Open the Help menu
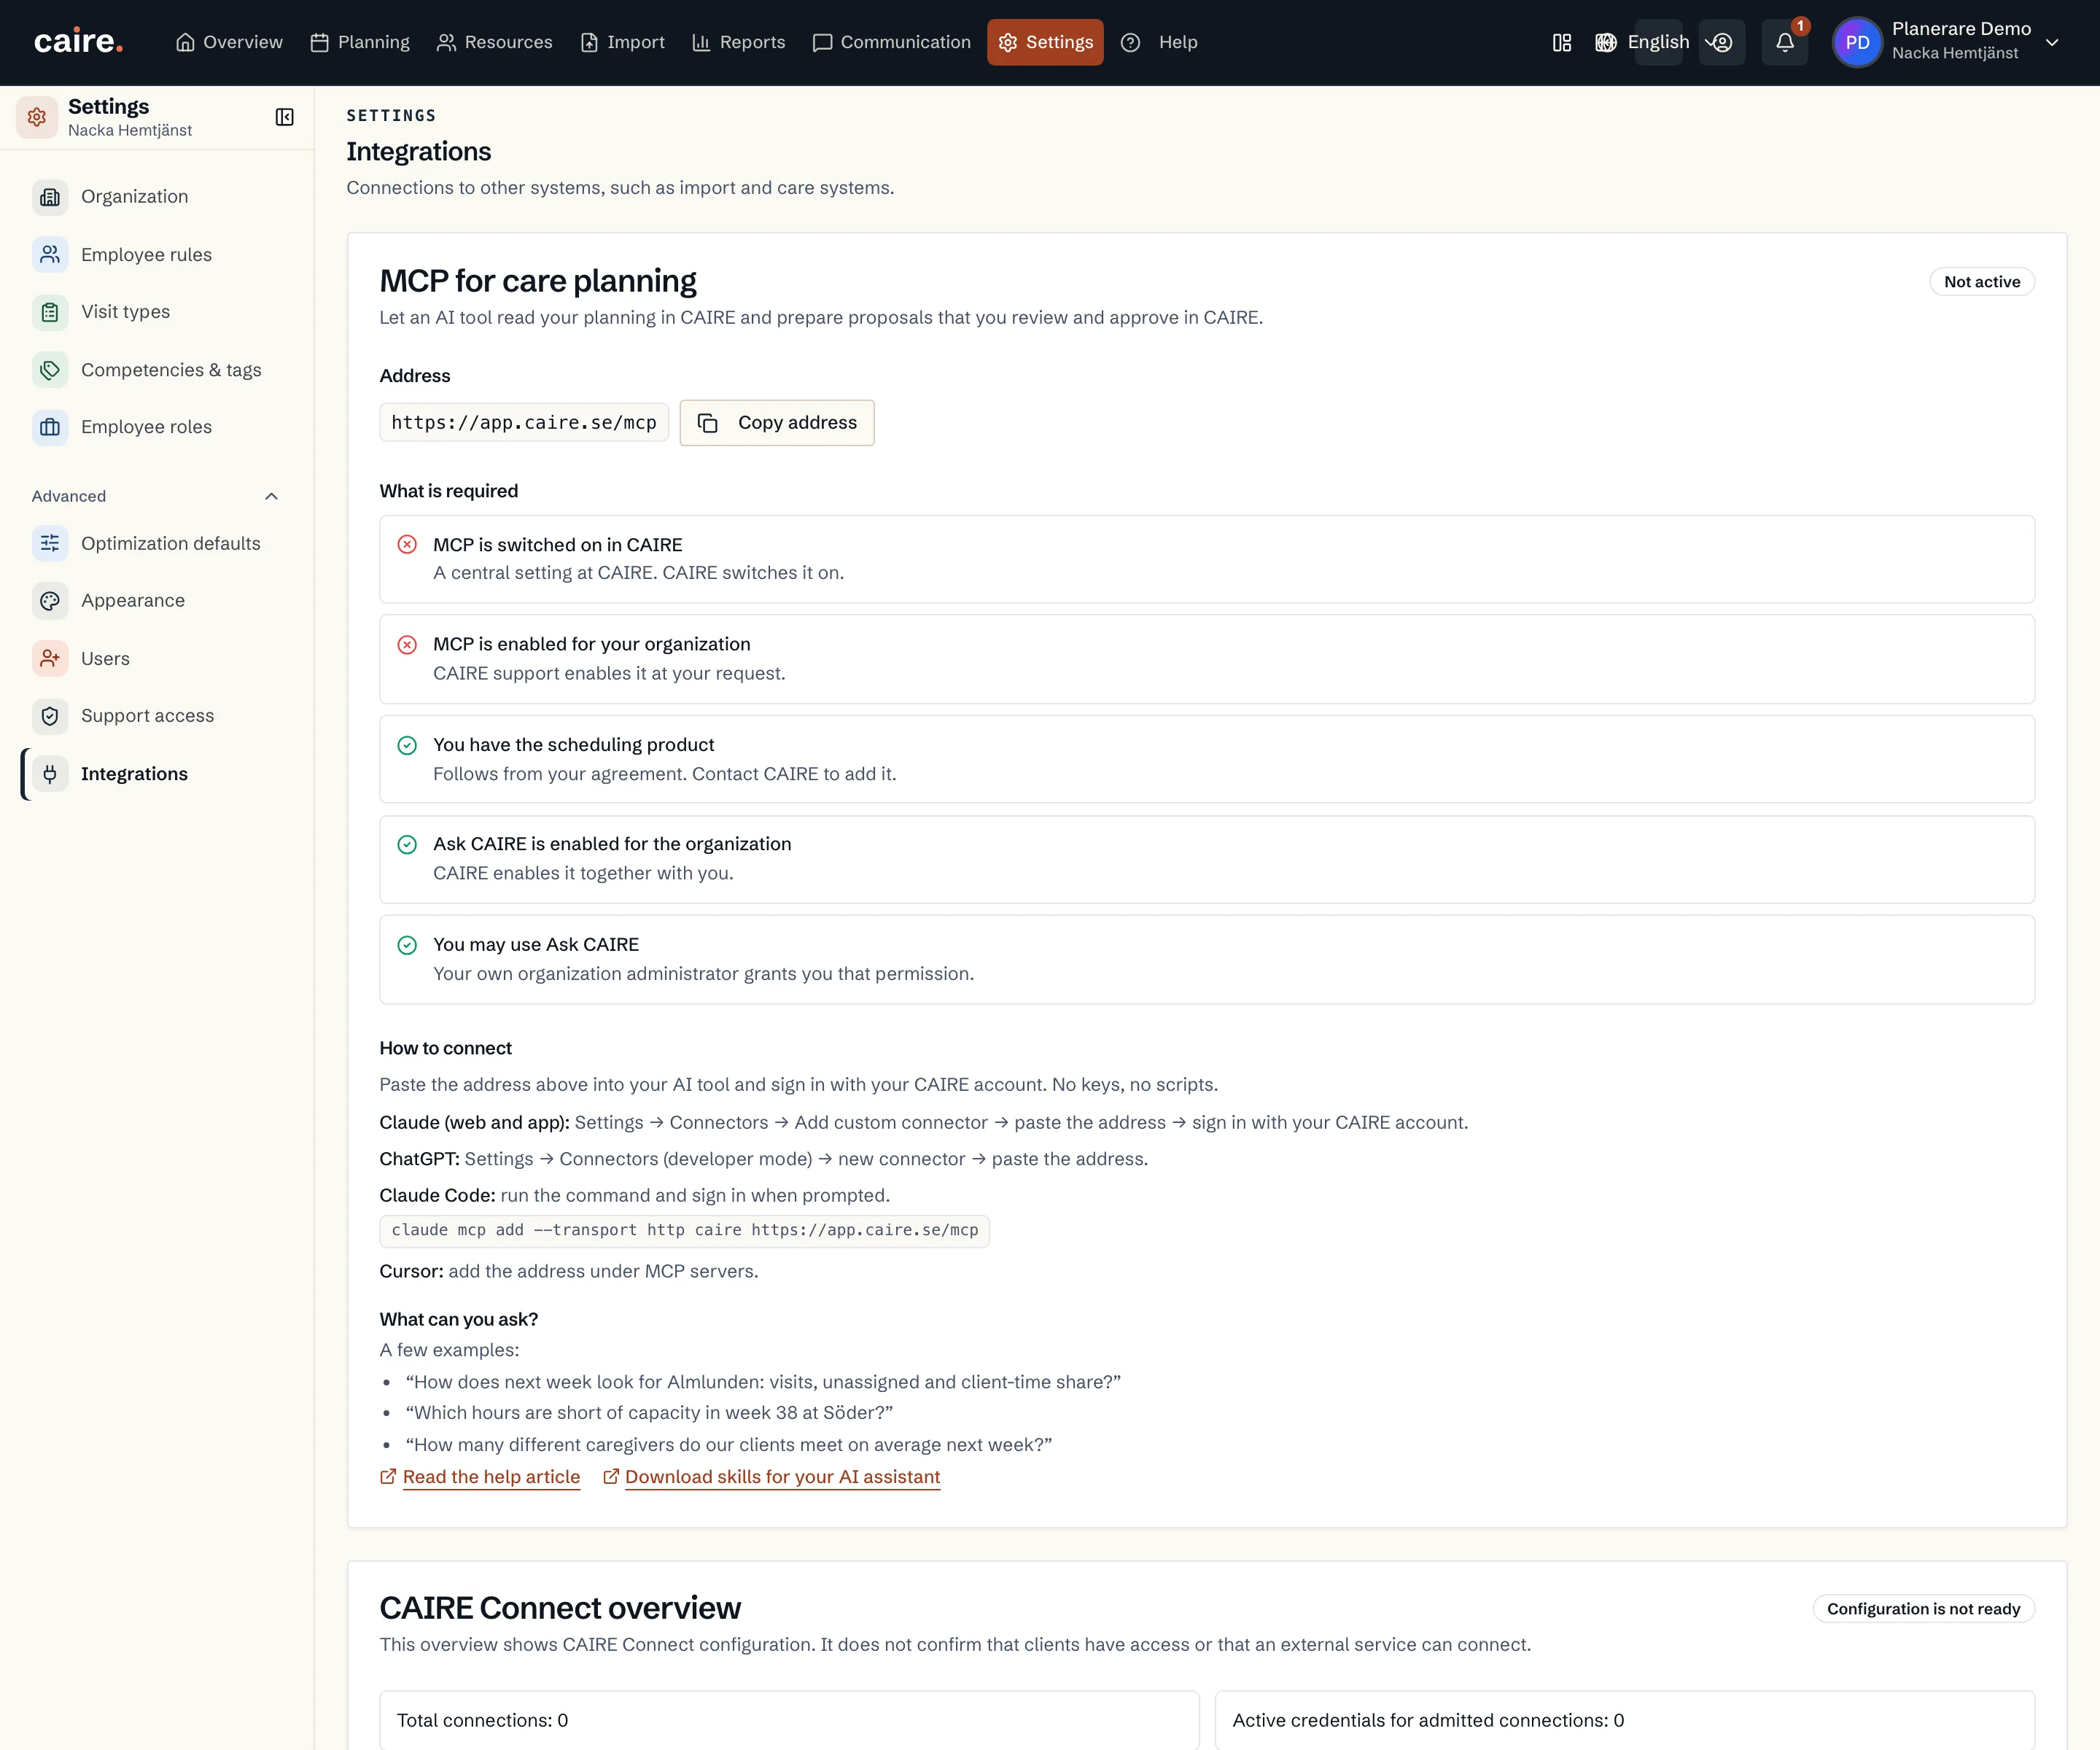2100x1750 pixels. click(x=1159, y=42)
